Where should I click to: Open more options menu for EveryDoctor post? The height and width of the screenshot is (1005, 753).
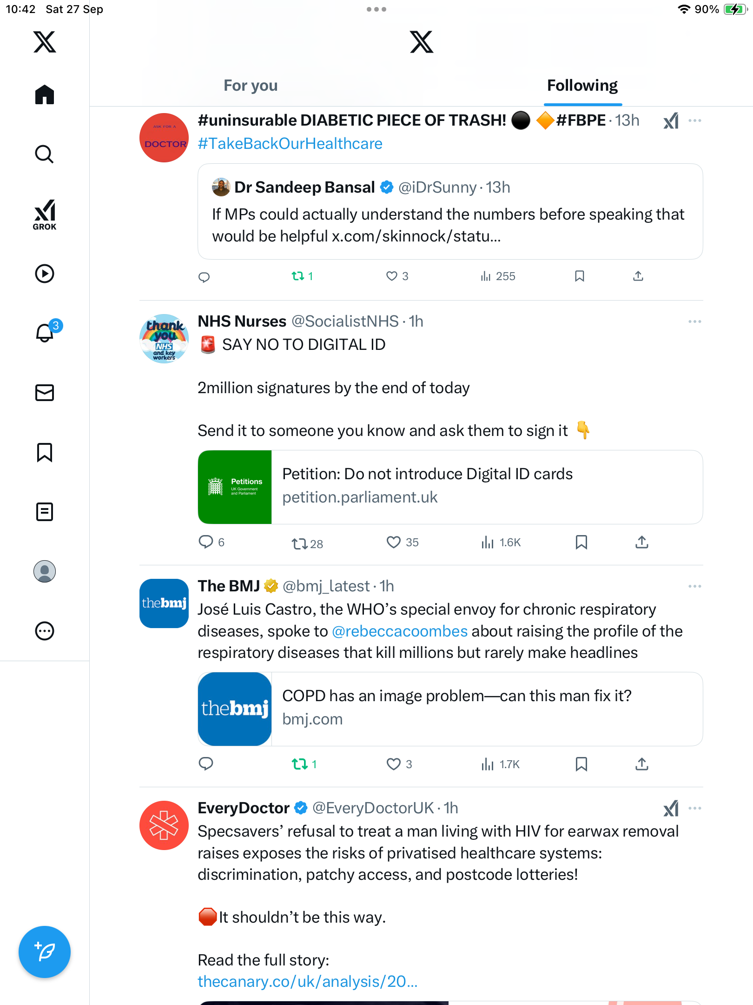[694, 808]
